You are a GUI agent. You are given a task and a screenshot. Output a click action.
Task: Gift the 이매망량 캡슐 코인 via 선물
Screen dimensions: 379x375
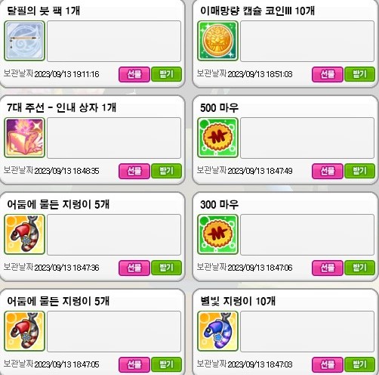328,74
